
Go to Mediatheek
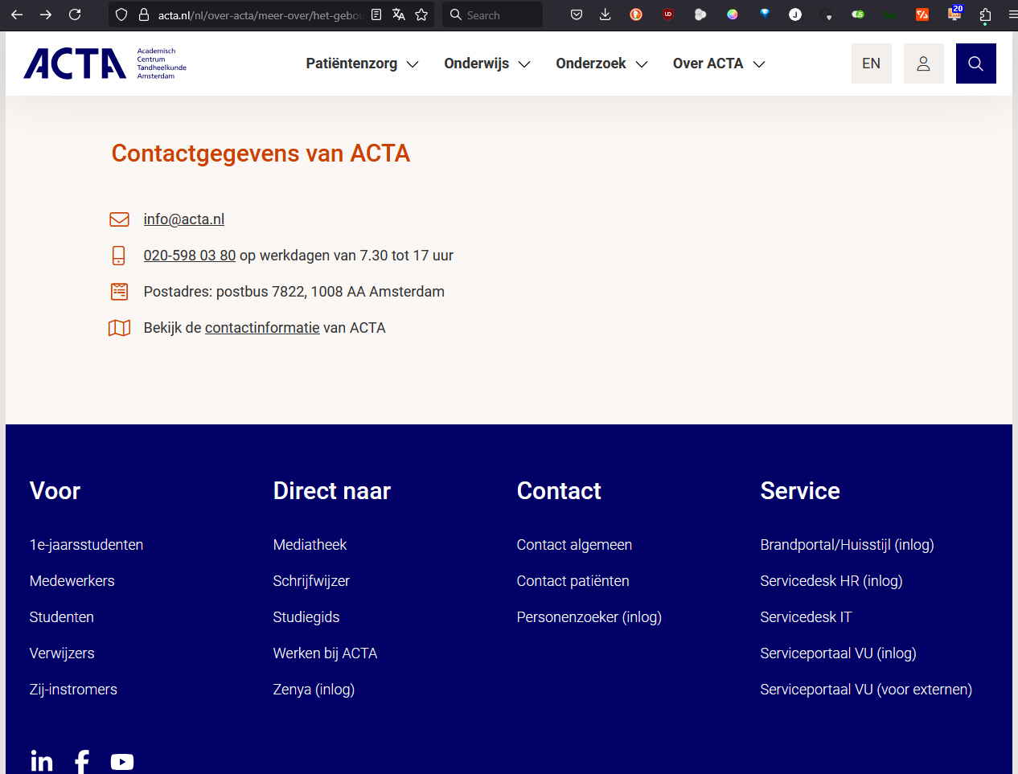click(310, 545)
